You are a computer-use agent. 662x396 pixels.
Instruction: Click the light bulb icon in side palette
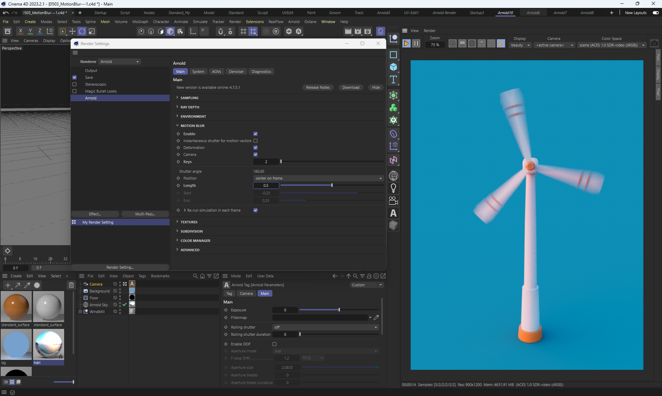click(x=393, y=188)
